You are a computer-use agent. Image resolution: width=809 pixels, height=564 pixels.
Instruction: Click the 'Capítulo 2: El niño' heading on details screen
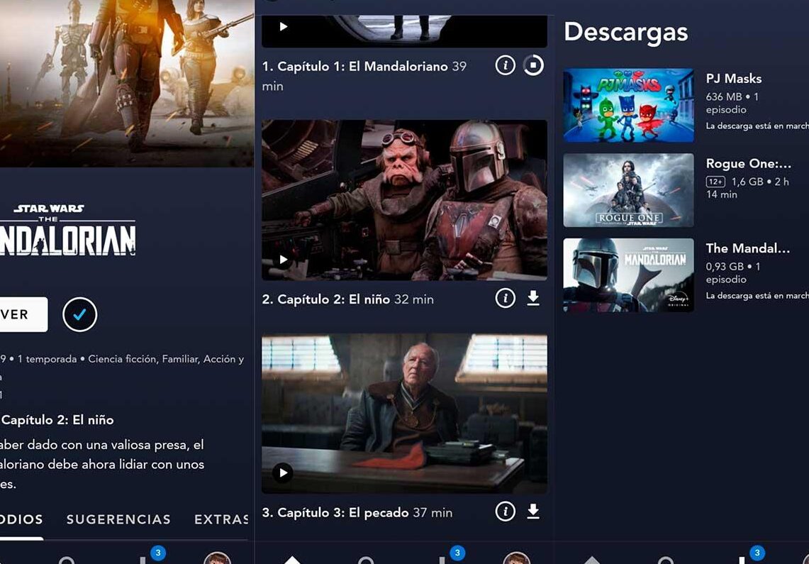[57, 420]
